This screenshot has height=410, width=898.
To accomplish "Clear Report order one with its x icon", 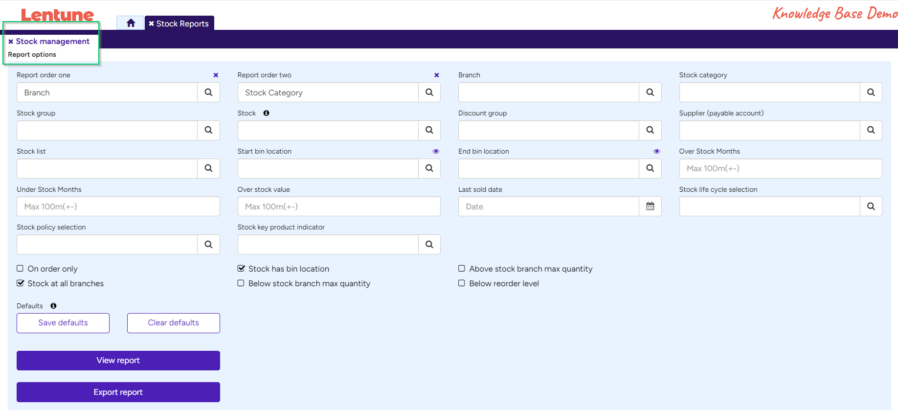I will [216, 75].
